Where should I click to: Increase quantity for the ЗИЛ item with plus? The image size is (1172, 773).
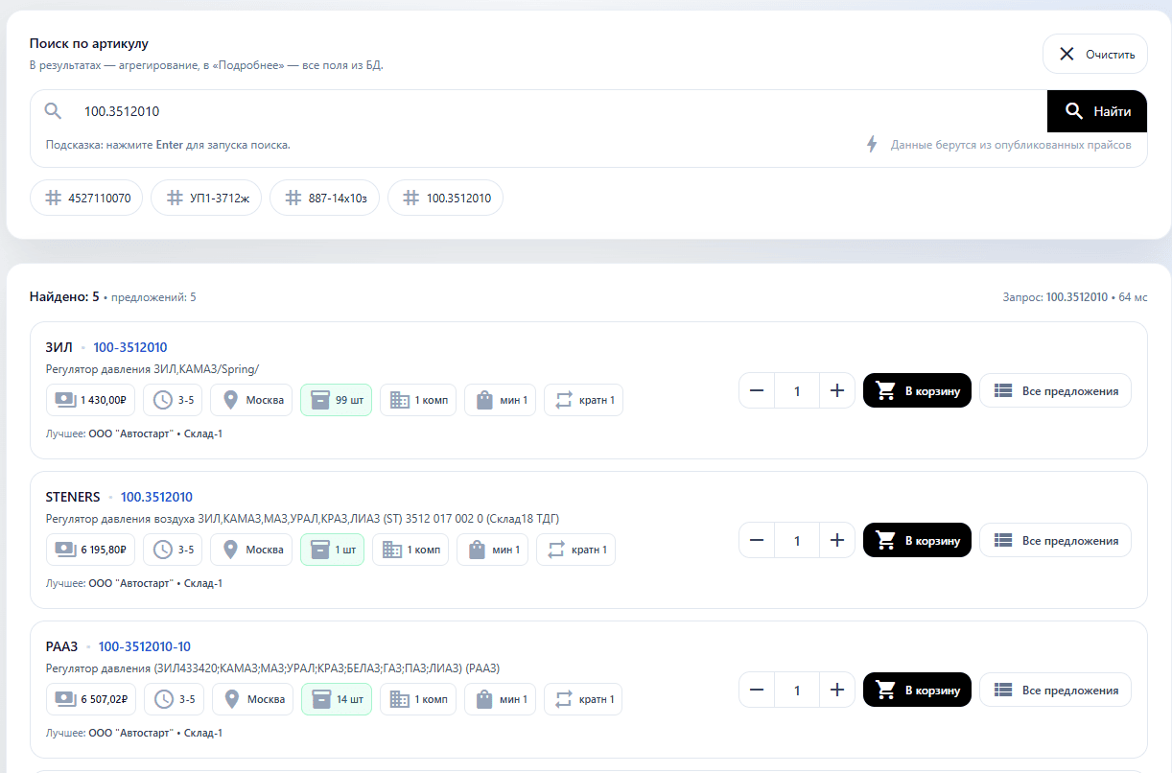836,390
